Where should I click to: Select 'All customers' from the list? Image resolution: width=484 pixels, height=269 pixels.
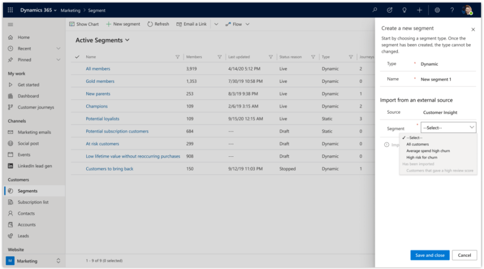click(417, 144)
